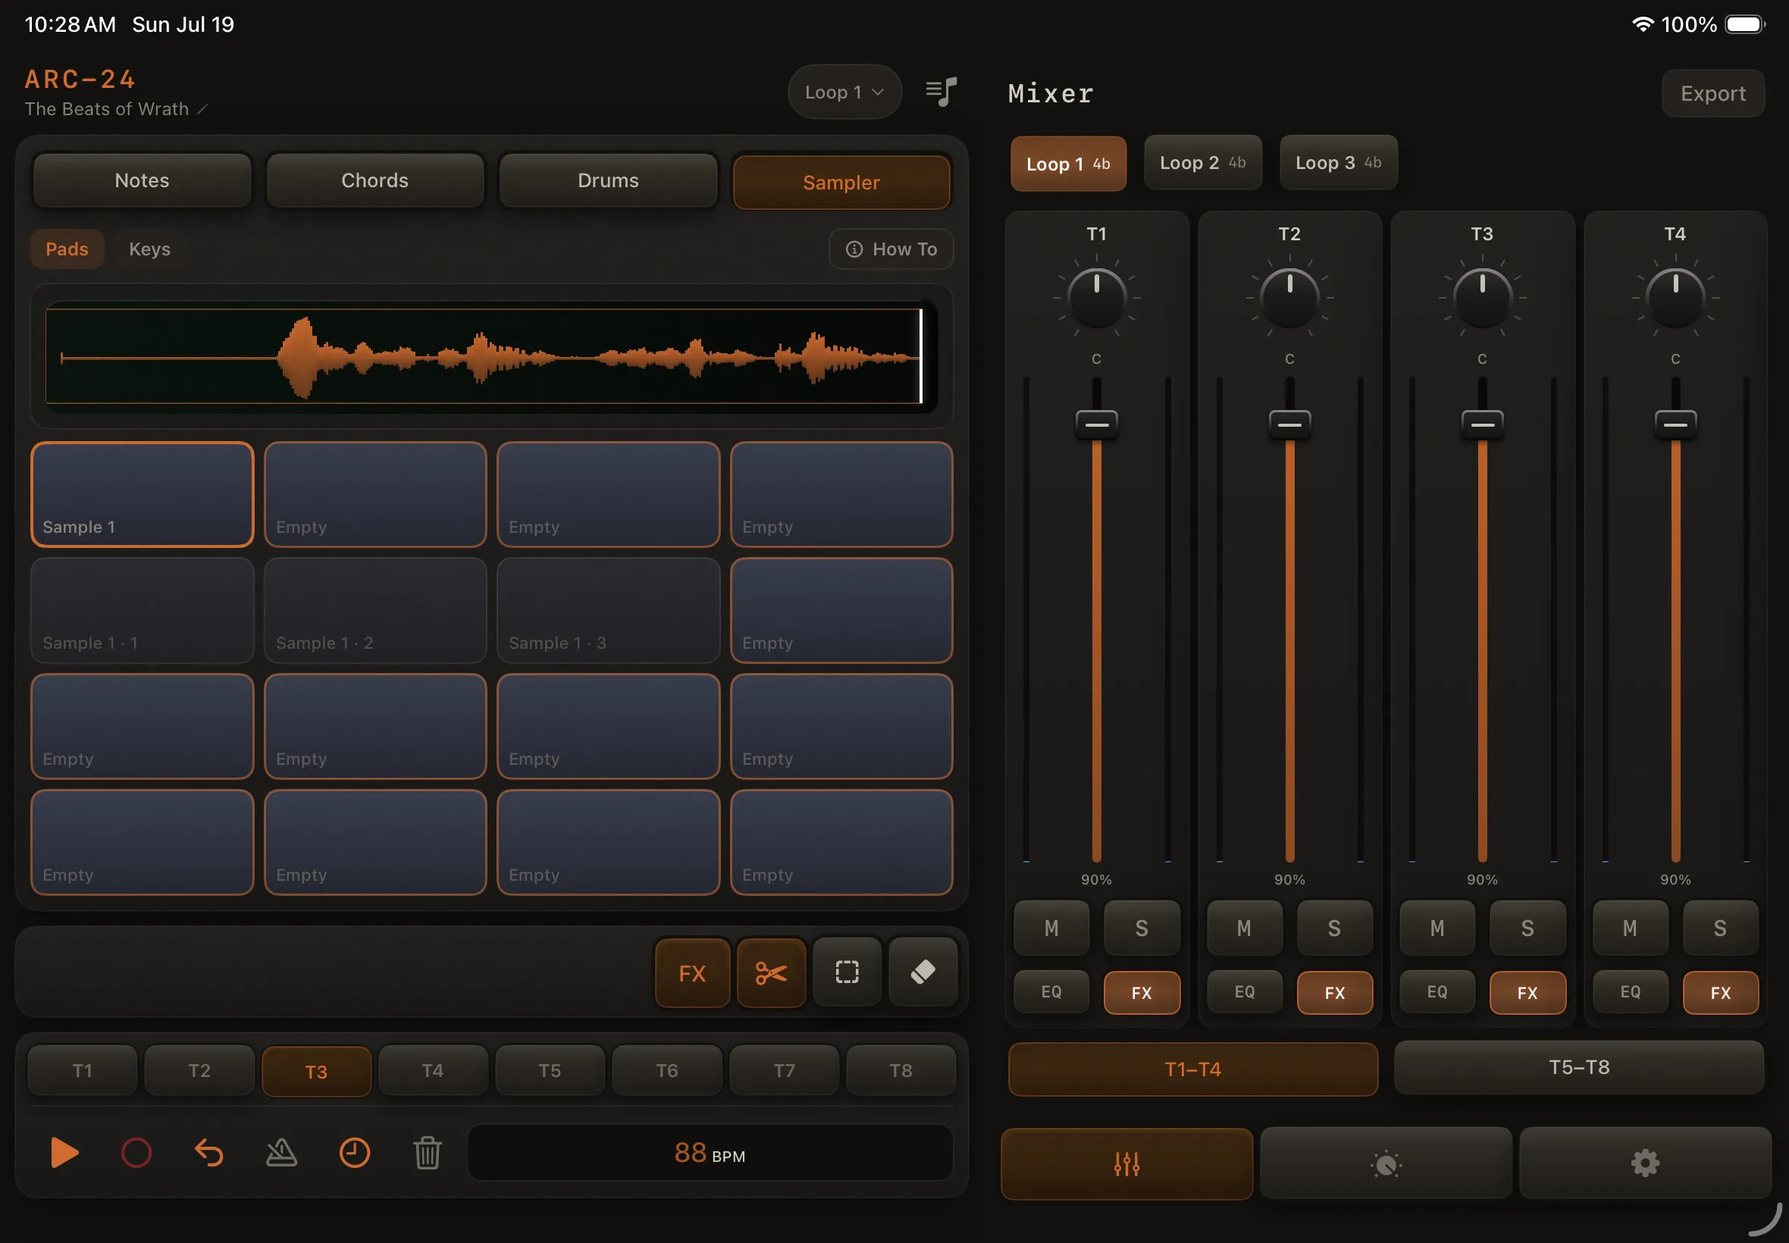The image size is (1789, 1243).
Task: Click the T3 volume fader handle
Action: [1482, 424]
